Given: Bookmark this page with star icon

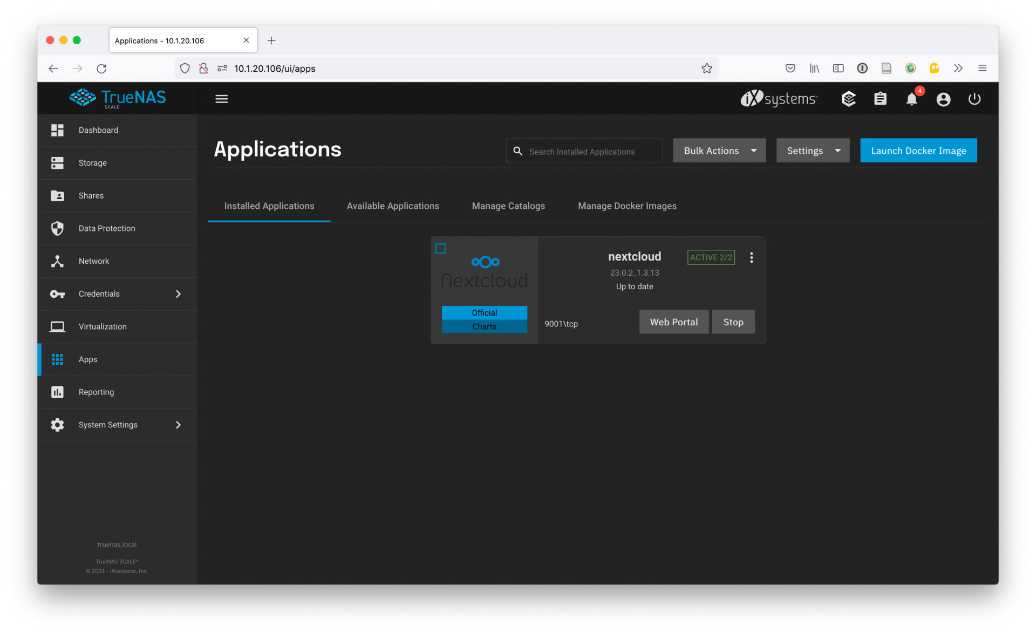Looking at the screenshot, I should (706, 69).
